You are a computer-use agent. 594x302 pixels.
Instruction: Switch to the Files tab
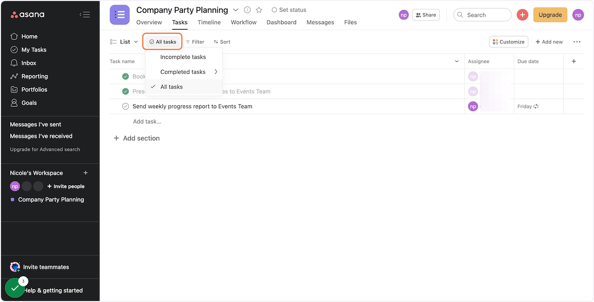click(x=350, y=22)
